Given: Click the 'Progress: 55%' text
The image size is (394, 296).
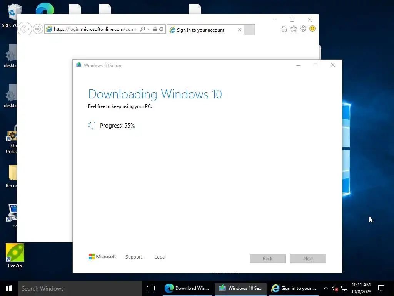Looking at the screenshot, I should (117, 126).
